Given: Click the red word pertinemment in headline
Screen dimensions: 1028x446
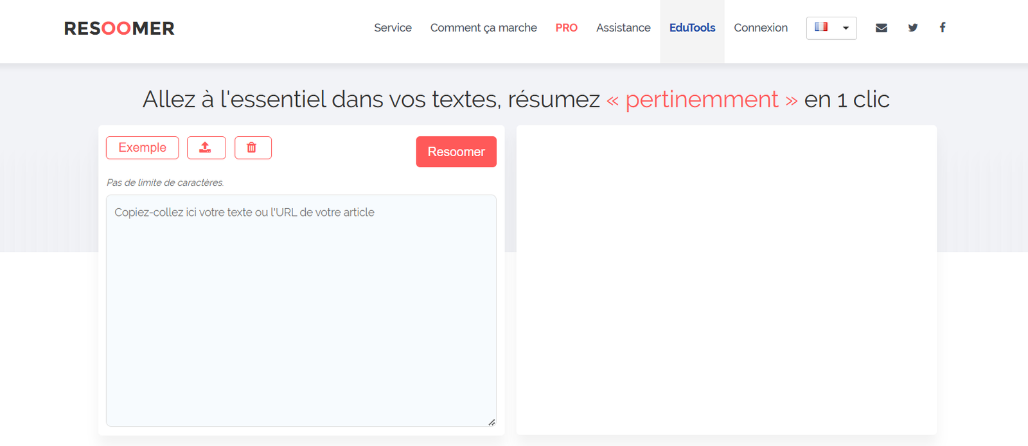Looking at the screenshot, I should pyautogui.click(x=702, y=100).
